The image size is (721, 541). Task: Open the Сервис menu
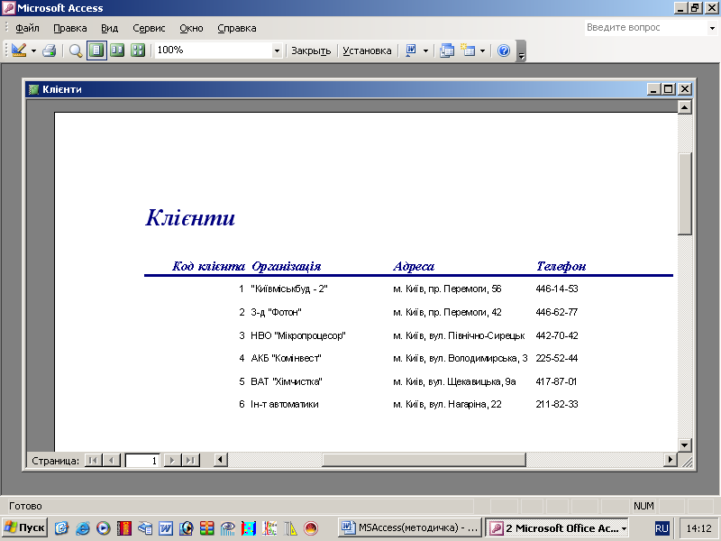click(149, 28)
